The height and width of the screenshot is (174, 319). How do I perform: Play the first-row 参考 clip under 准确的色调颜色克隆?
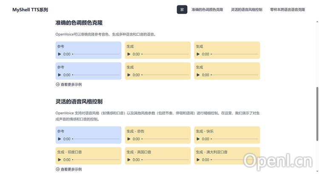tap(60, 54)
